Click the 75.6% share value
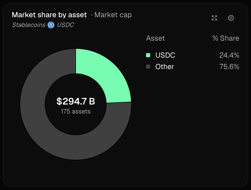Image resolution: width=251 pixels, height=190 pixels. [x=229, y=66]
